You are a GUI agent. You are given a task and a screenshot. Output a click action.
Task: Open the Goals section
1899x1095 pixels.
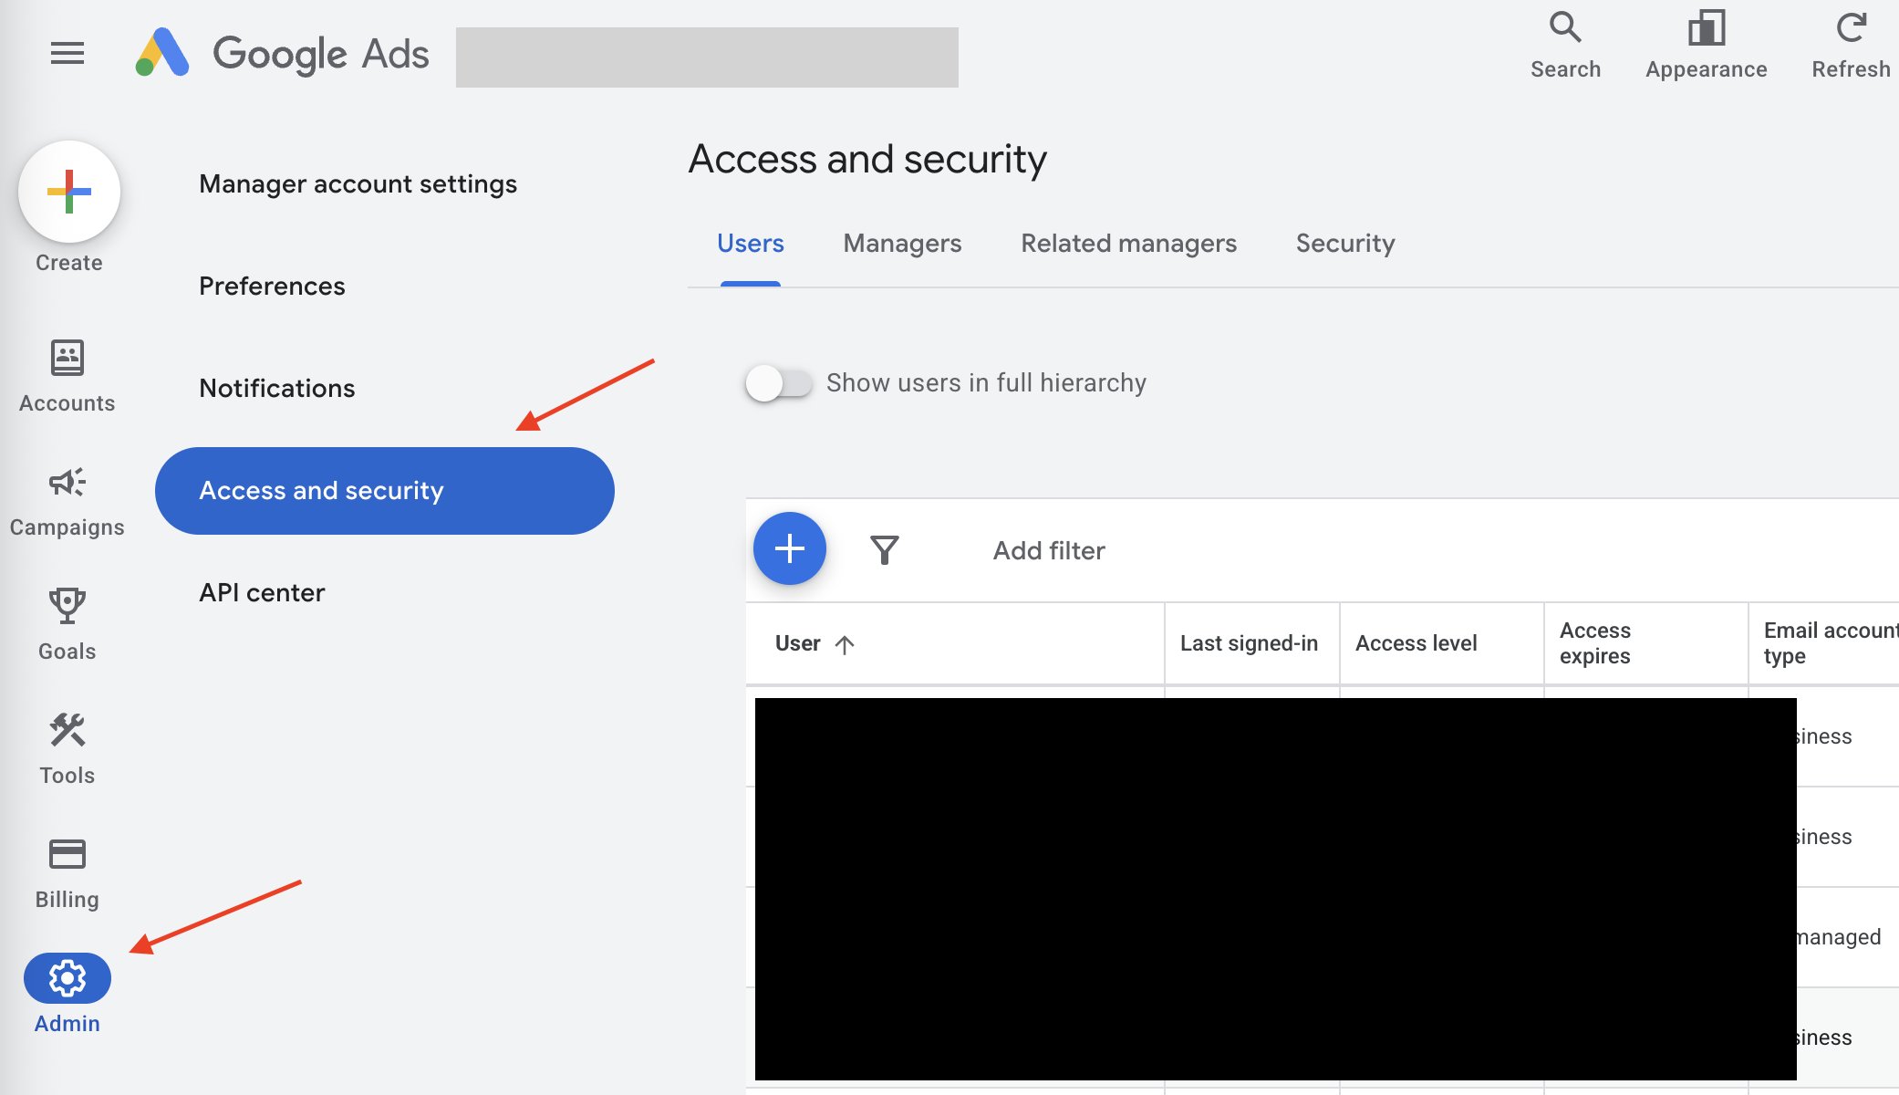coord(67,625)
